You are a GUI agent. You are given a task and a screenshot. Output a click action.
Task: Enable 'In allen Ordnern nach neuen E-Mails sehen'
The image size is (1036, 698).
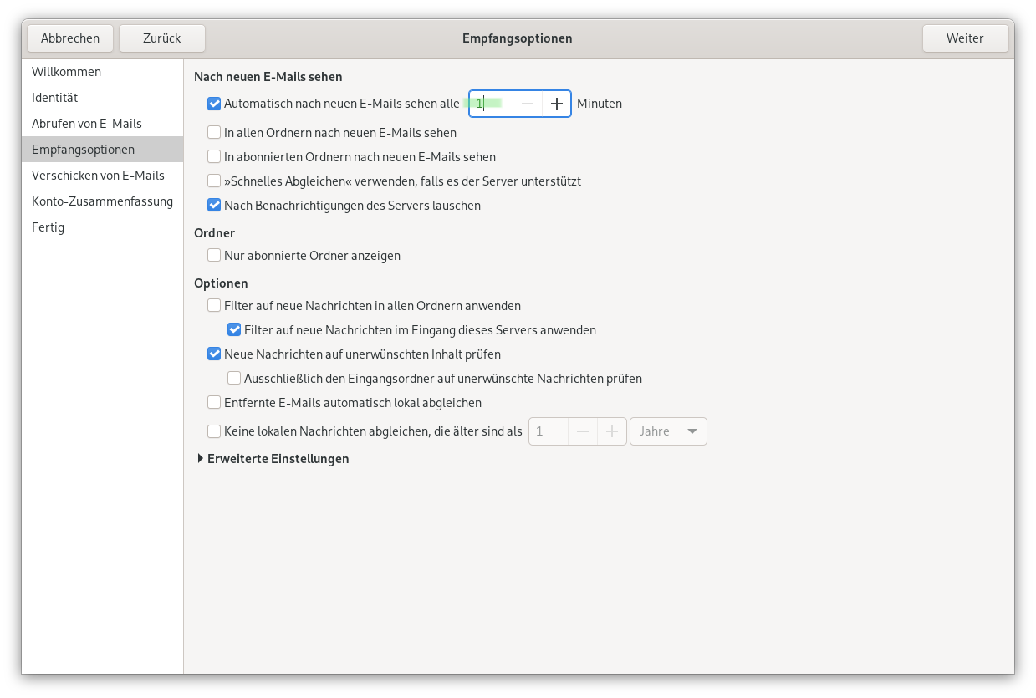click(x=214, y=132)
